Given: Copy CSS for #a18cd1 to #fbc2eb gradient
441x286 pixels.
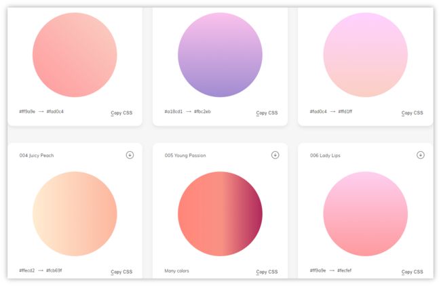Looking at the screenshot, I should pyautogui.click(x=267, y=113).
